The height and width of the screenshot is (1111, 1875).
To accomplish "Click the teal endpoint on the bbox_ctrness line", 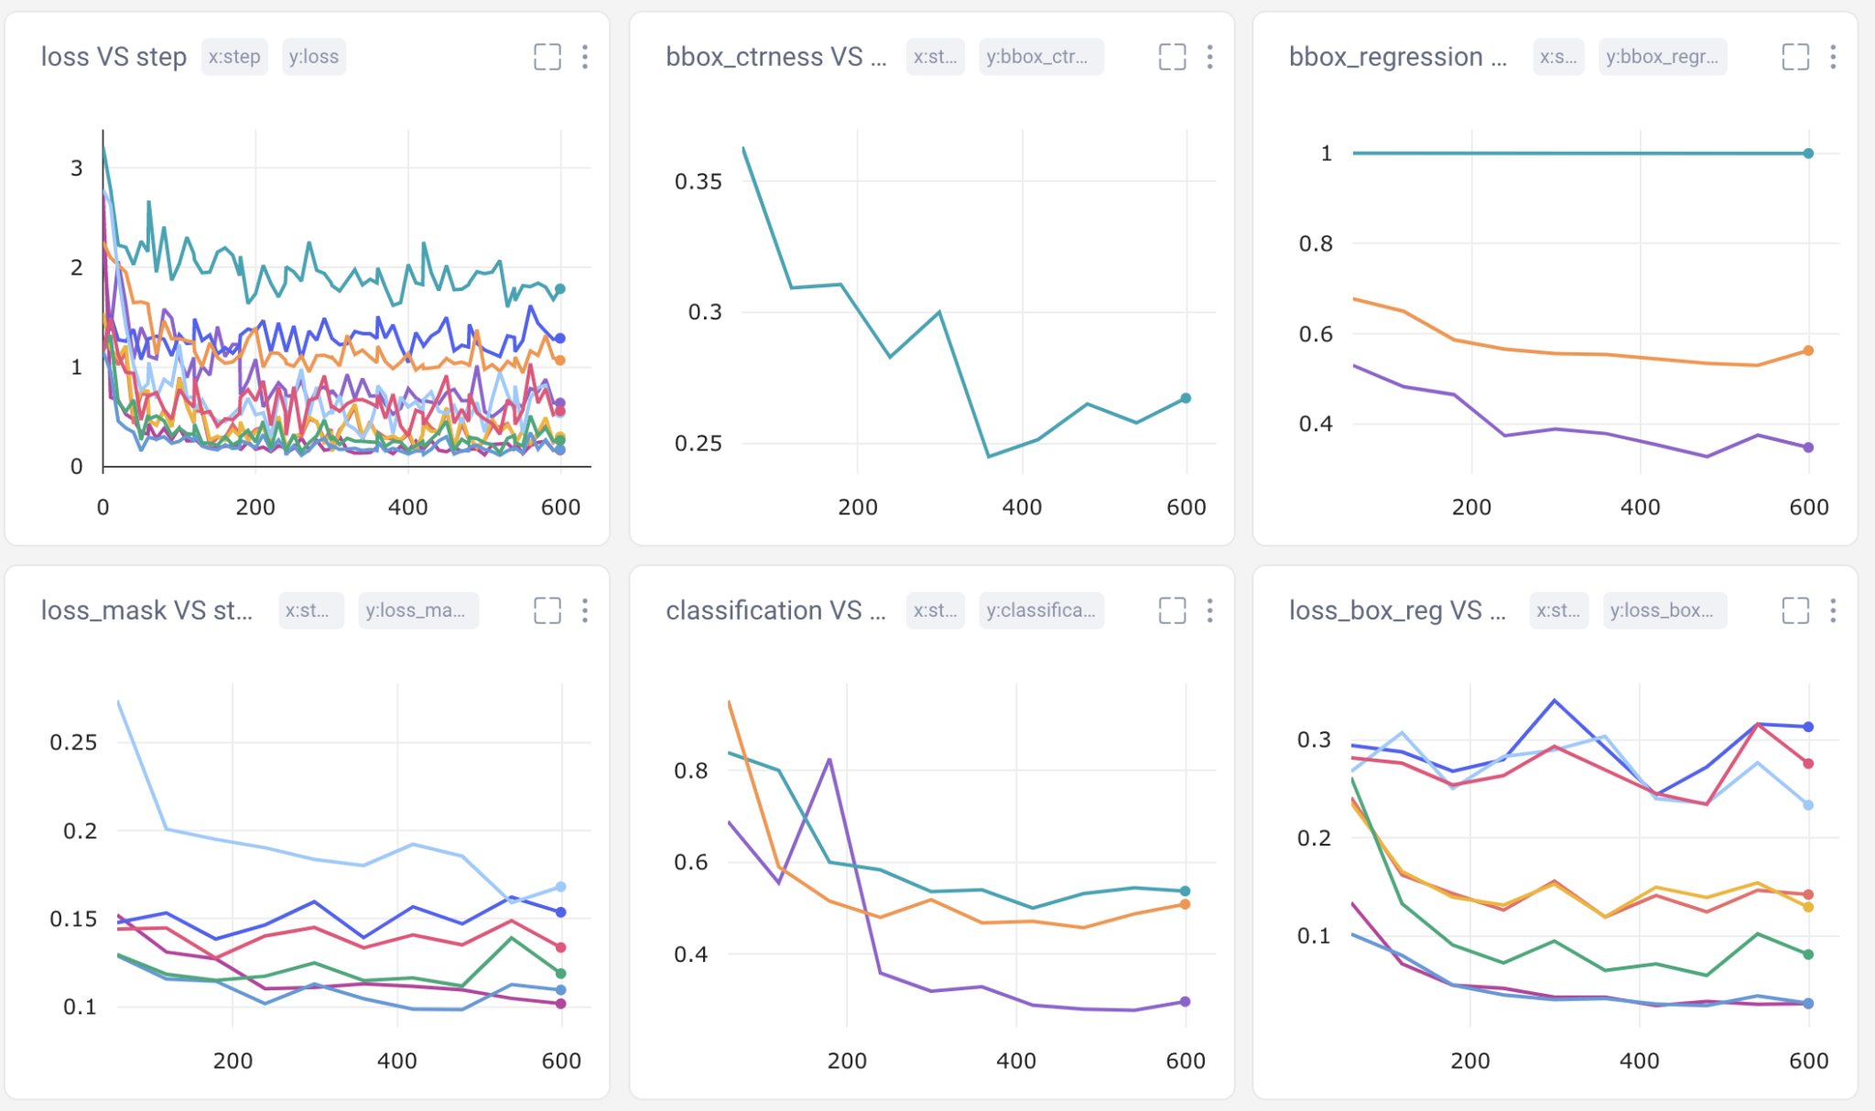I will (x=1186, y=398).
